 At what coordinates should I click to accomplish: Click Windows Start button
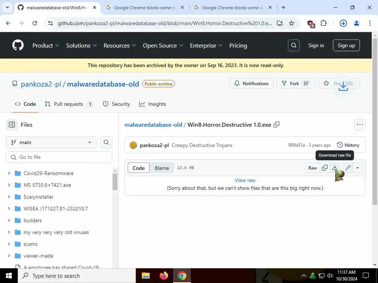pyautogui.click(x=9, y=276)
